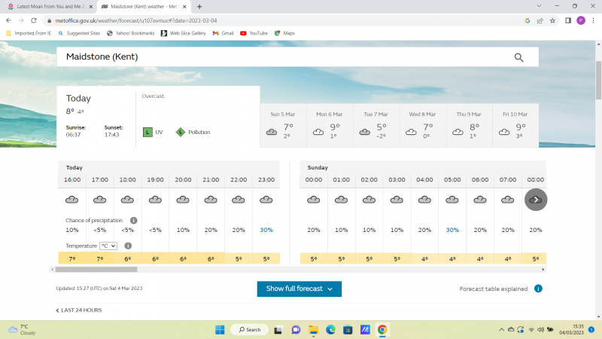Image resolution: width=602 pixels, height=339 pixels.
Task: Click the Chrome icon in taskbar
Action: (382, 330)
